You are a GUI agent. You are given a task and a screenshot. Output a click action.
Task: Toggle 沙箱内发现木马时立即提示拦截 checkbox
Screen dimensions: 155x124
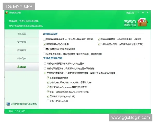(99, 44)
